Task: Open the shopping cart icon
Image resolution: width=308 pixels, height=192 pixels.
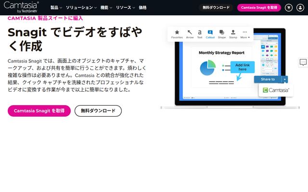Action: (289, 8)
